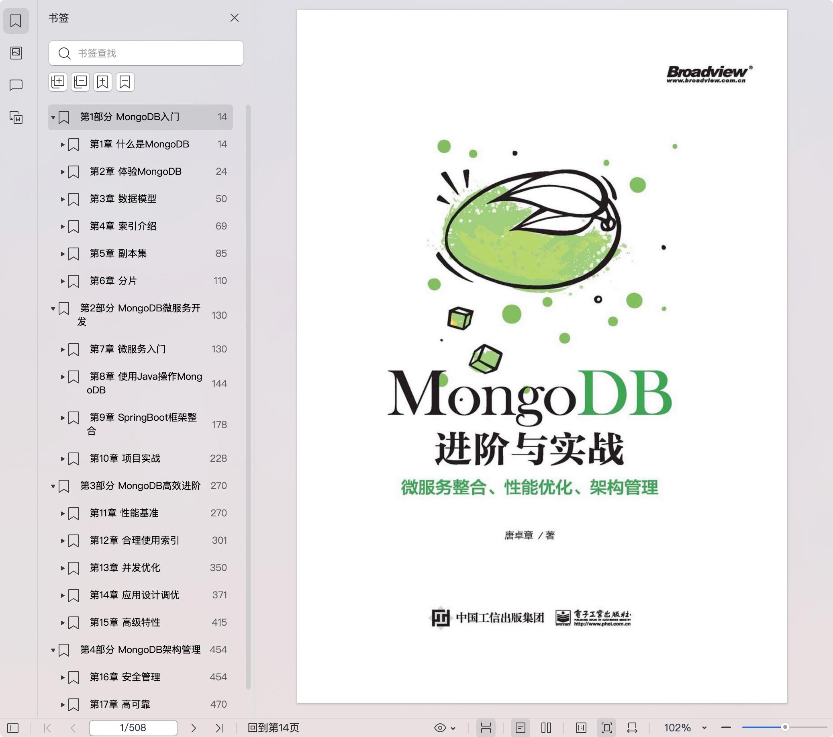Viewport: 833px width, 737px height.
Task: Open the thumbnails sidebar panel icon
Action: click(x=16, y=53)
